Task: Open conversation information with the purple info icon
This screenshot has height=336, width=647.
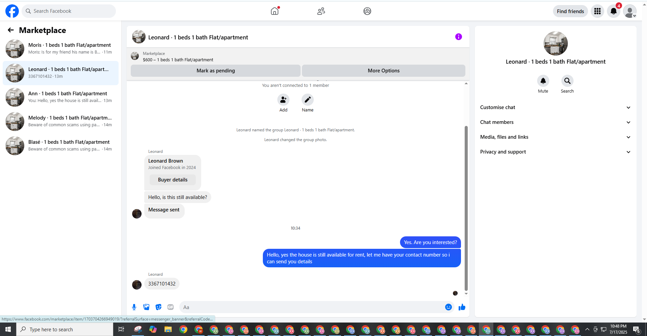Action: [459, 37]
